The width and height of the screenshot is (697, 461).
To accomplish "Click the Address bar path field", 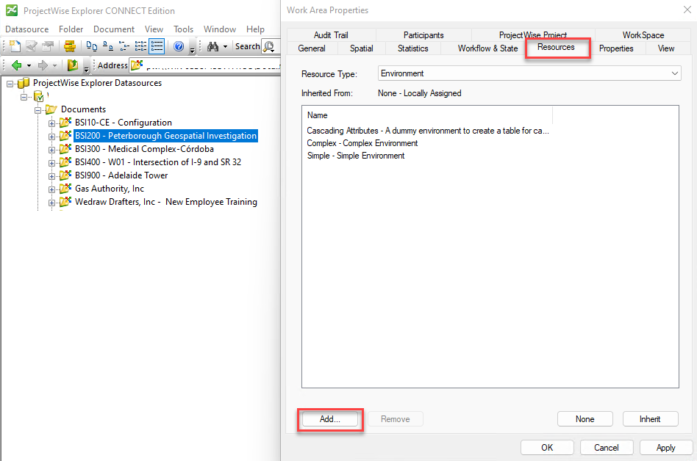I will point(205,65).
